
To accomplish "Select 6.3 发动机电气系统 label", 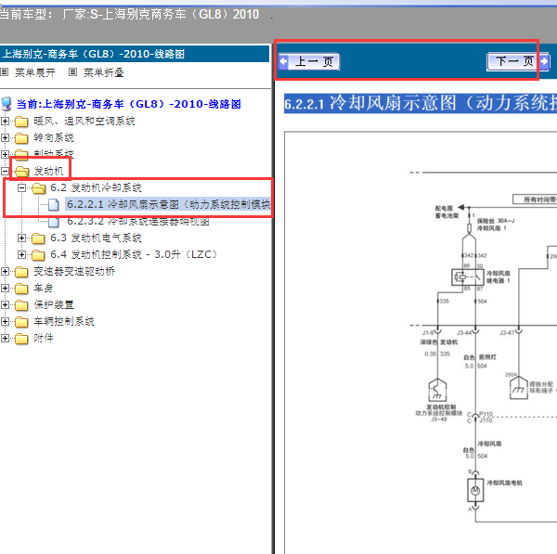I will tap(96, 238).
